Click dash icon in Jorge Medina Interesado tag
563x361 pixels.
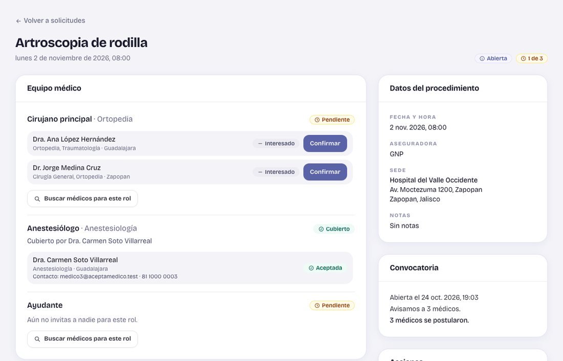260,172
